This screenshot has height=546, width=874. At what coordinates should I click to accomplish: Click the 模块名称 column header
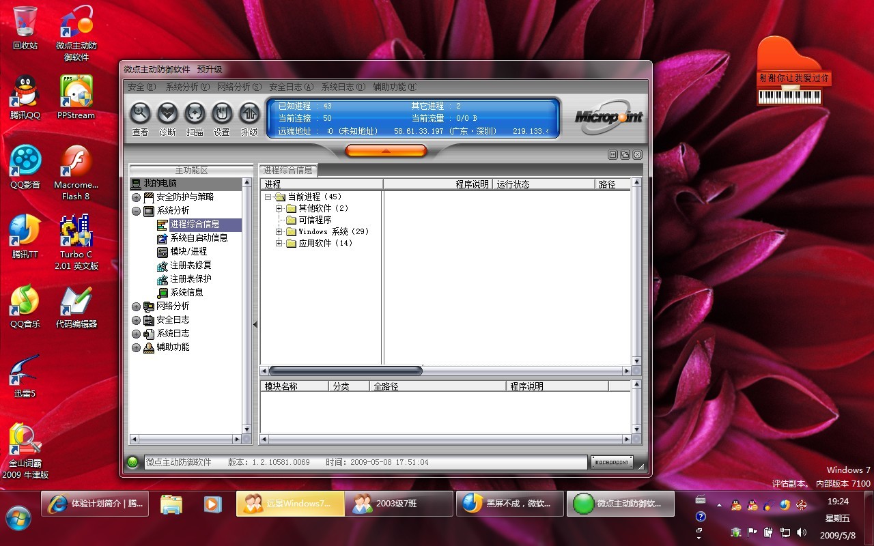(x=294, y=386)
